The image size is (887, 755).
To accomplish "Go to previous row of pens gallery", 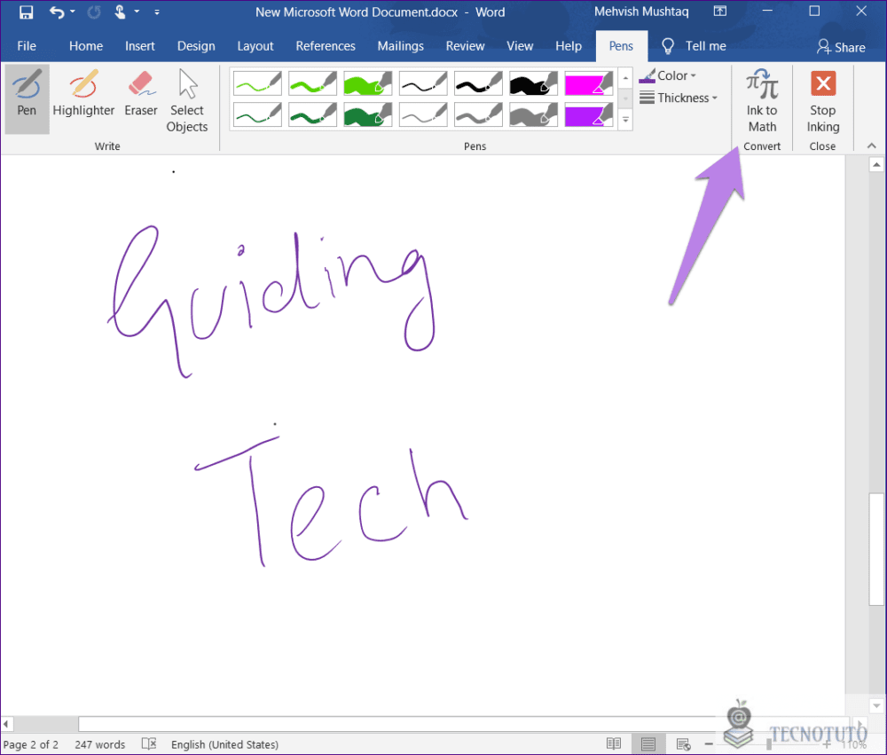I will [x=625, y=77].
